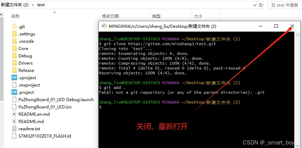The width and height of the screenshot is (302, 148).
Task: Select the Debug folder icon
Action: click(14, 56)
